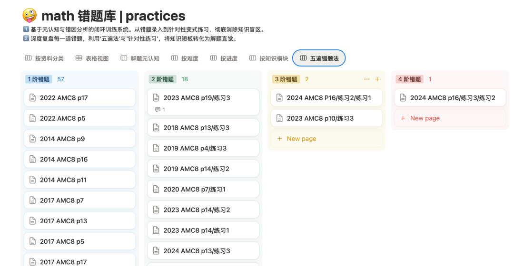Open the card 2017 AMC8 p13
The image size is (514, 266).
(x=79, y=221)
